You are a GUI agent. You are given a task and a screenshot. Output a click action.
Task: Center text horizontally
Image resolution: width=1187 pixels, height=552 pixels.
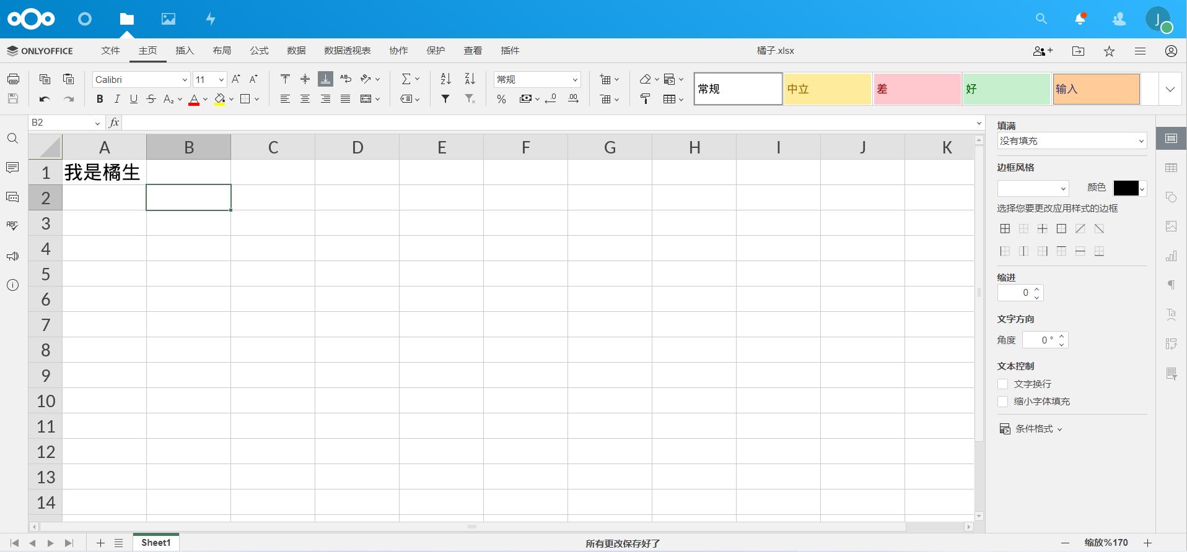305,99
